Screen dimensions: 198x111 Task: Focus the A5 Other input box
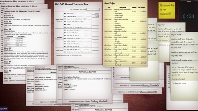(x=95, y=24)
